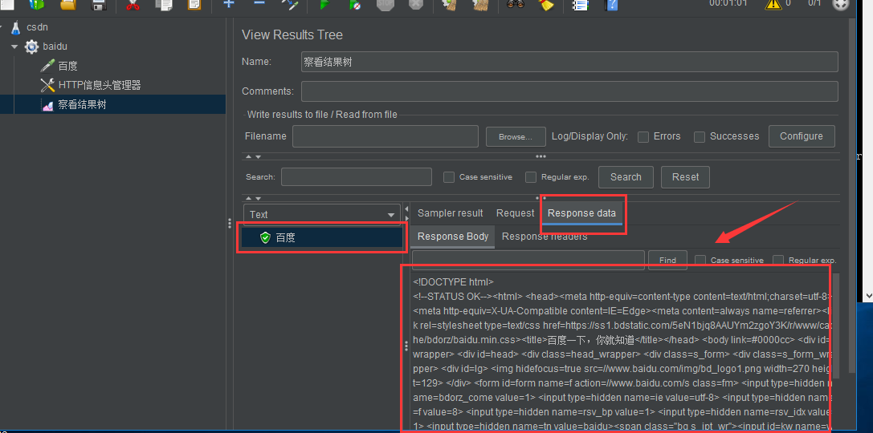Open the Text renderer dropdown
This screenshot has height=433, width=873.
322,215
